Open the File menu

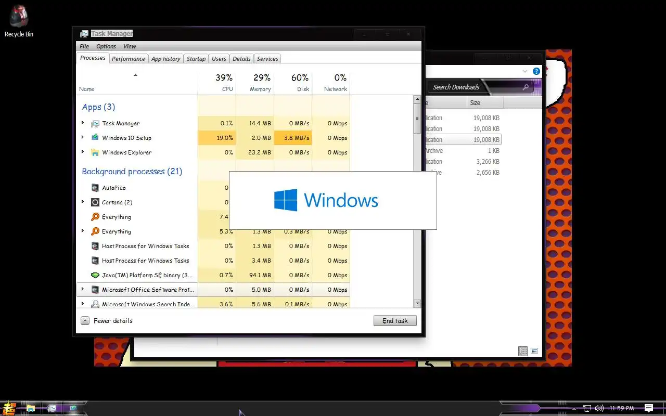(84, 46)
